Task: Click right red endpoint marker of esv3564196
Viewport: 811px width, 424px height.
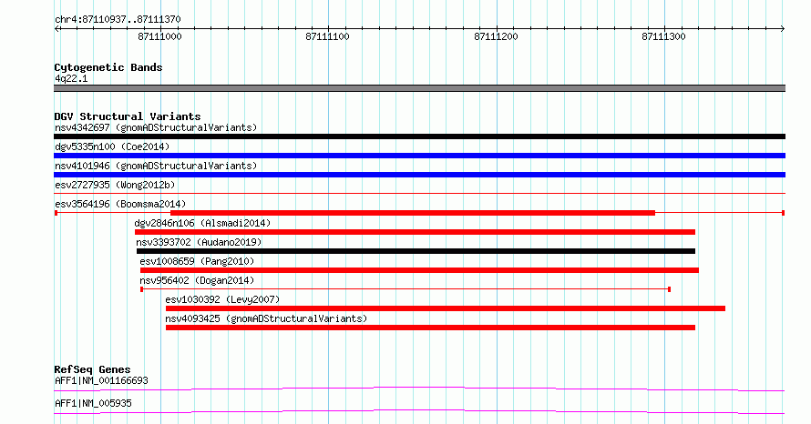Action: click(784, 213)
